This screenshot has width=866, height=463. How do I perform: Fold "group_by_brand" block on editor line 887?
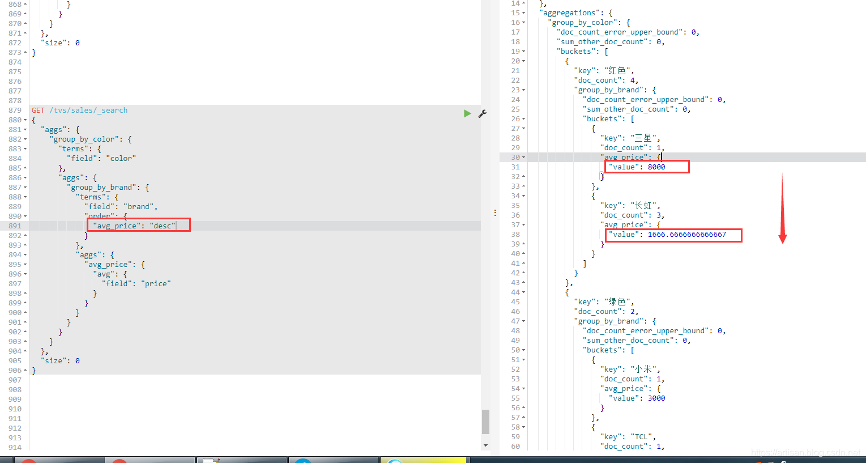pos(25,188)
